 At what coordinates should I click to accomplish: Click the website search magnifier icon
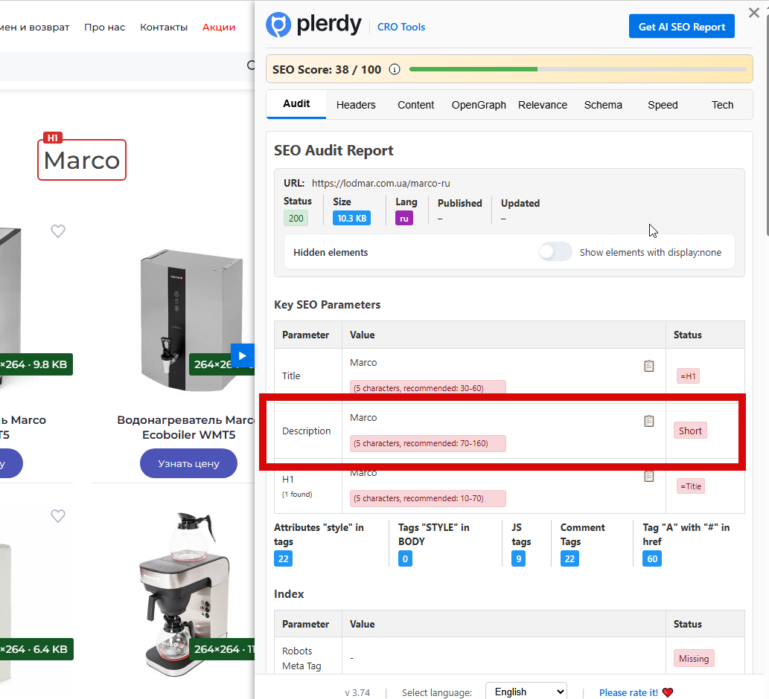[251, 65]
